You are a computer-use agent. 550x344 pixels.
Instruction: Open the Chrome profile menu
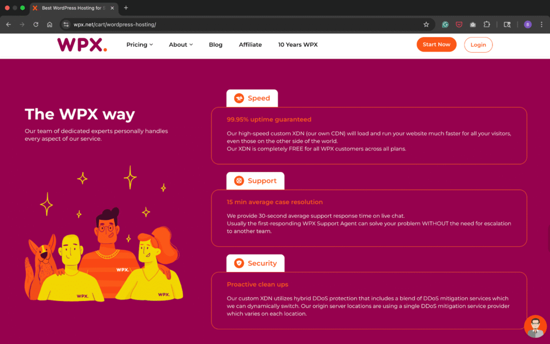(527, 24)
